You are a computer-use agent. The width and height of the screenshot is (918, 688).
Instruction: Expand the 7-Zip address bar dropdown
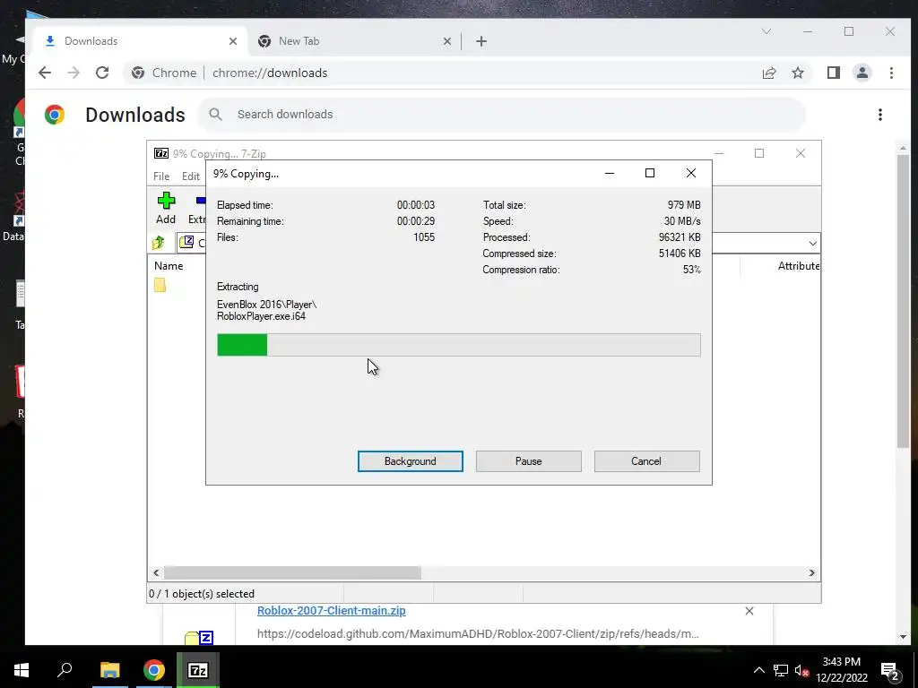812,243
